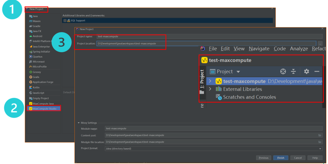Click the Previous button
The width and height of the screenshot is (328, 164).
pyautogui.click(x=263, y=158)
